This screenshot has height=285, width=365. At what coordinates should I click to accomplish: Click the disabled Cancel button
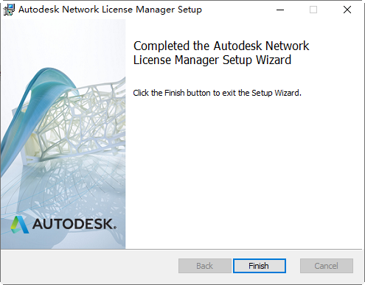(x=327, y=266)
